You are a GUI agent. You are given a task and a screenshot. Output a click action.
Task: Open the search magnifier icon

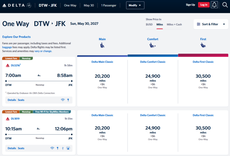click(225, 5)
